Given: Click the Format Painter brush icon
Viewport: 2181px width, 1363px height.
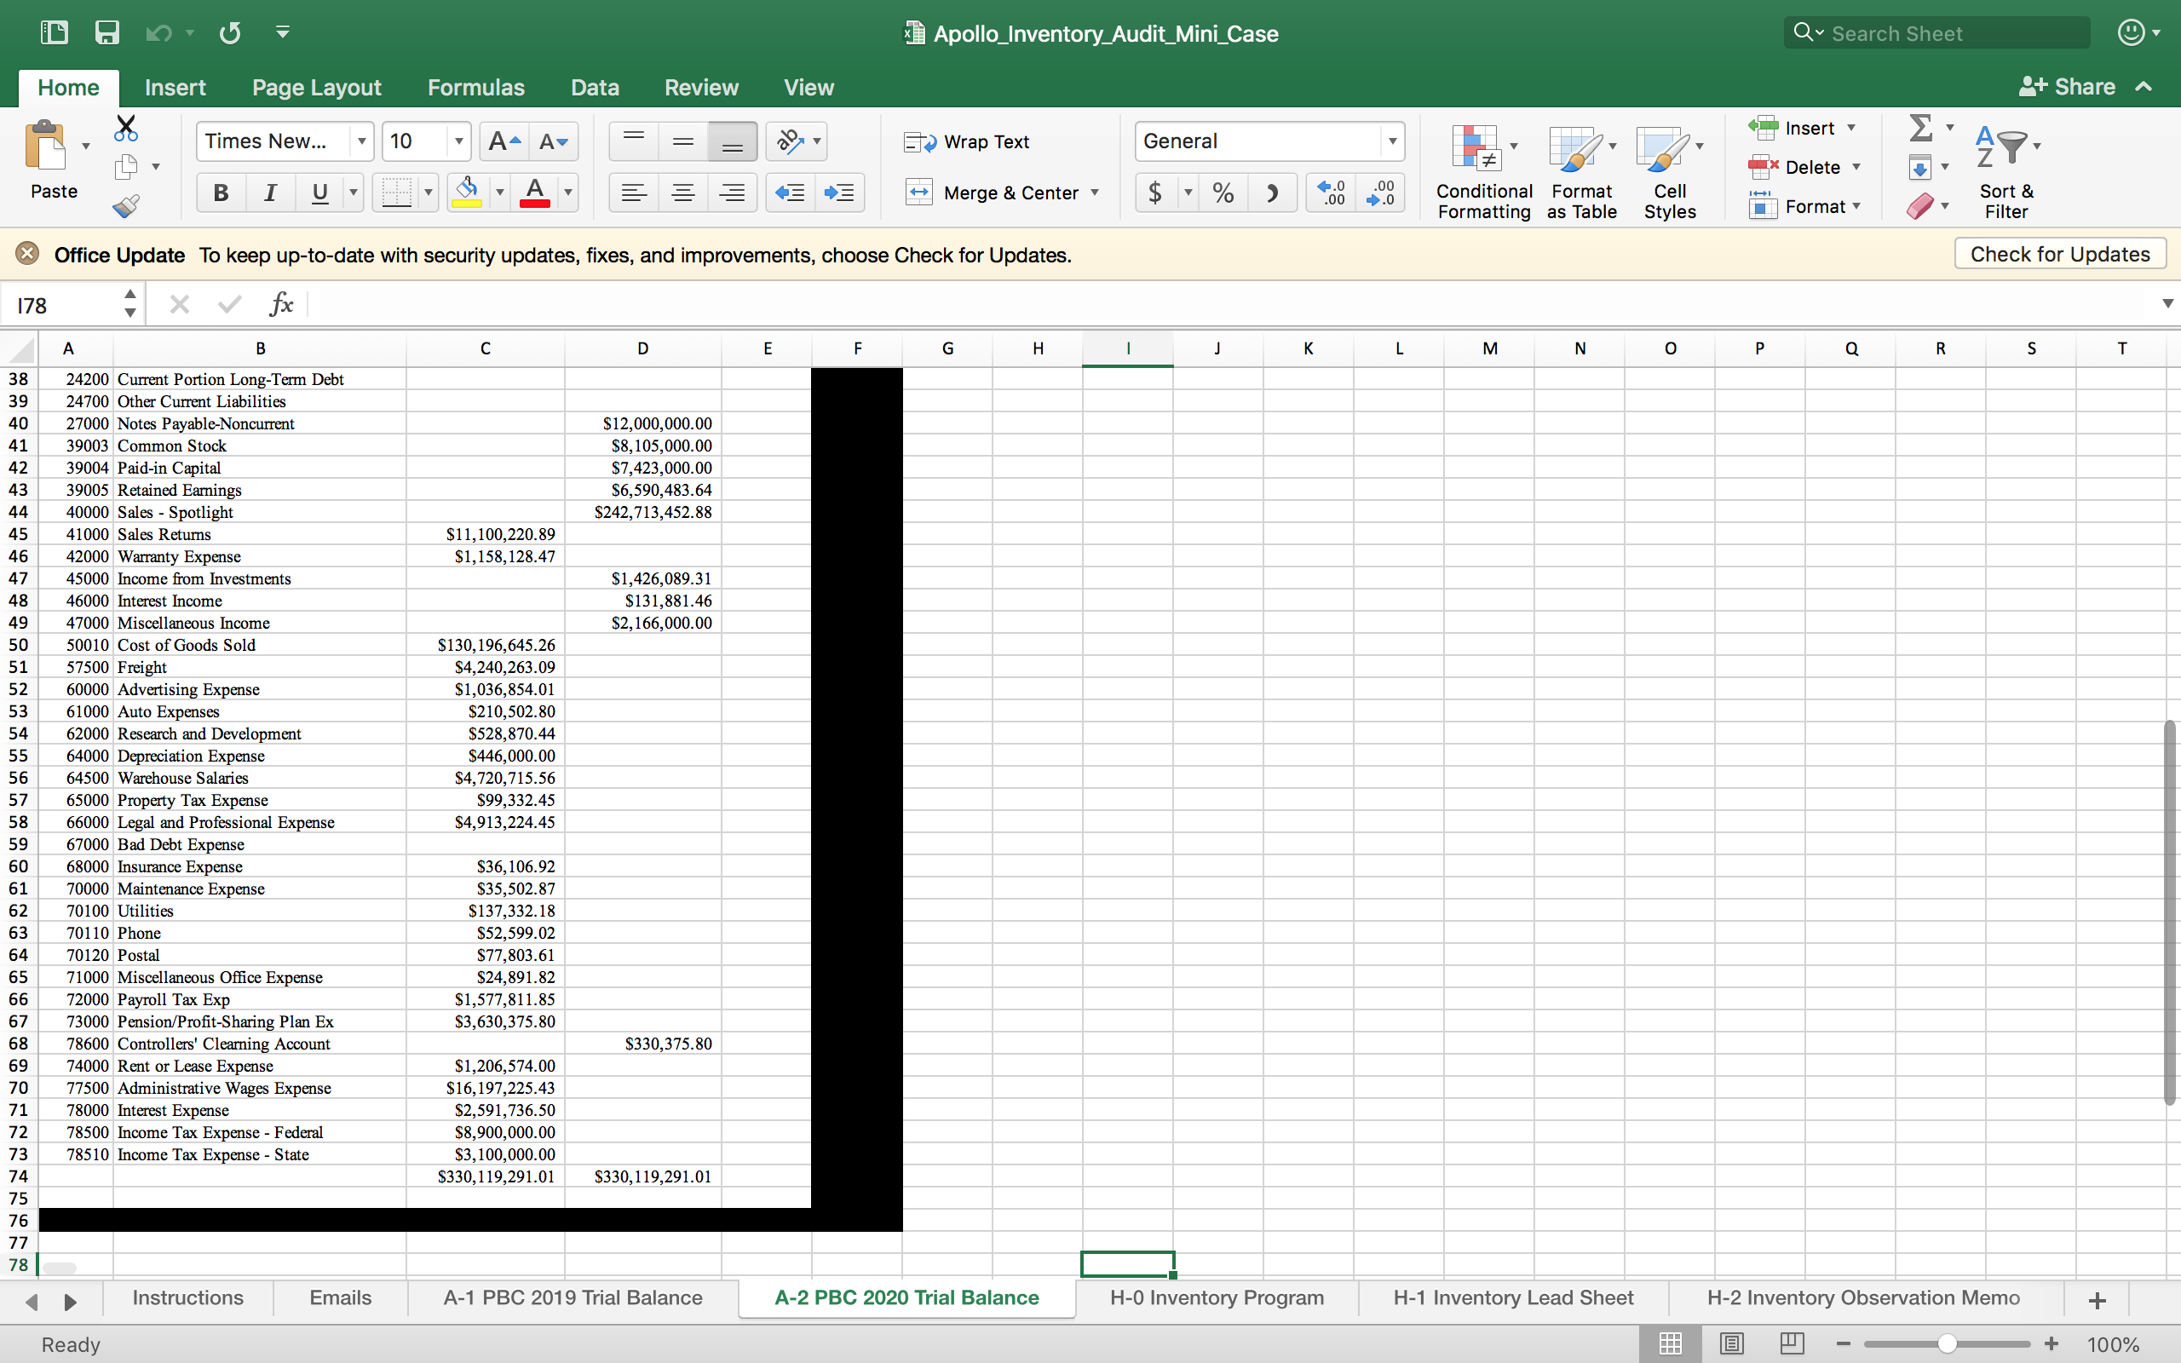Looking at the screenshot, I should point(126,206).
